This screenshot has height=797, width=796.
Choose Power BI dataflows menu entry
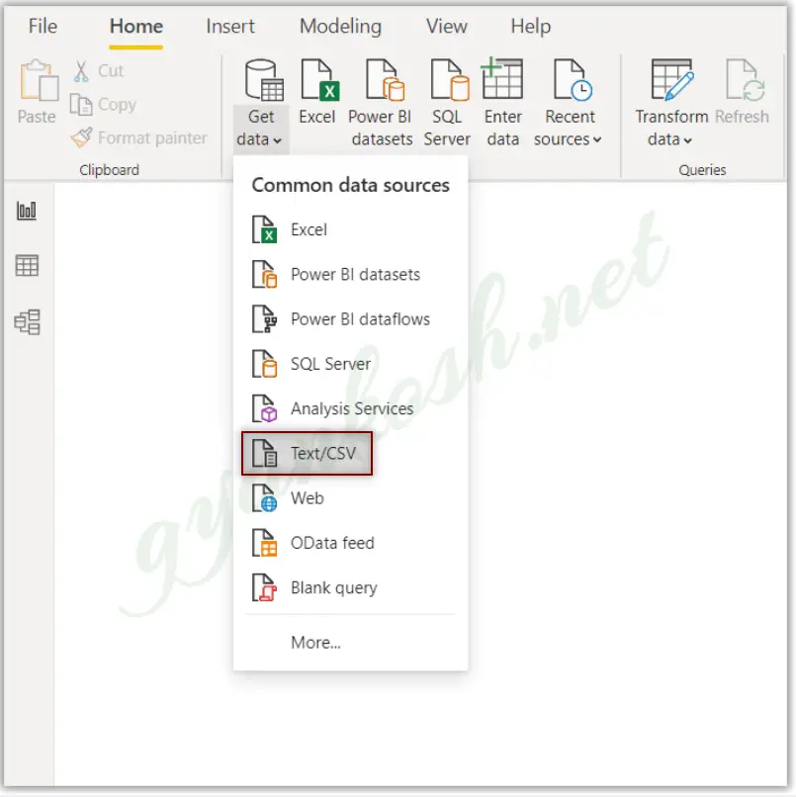point(351,319)
